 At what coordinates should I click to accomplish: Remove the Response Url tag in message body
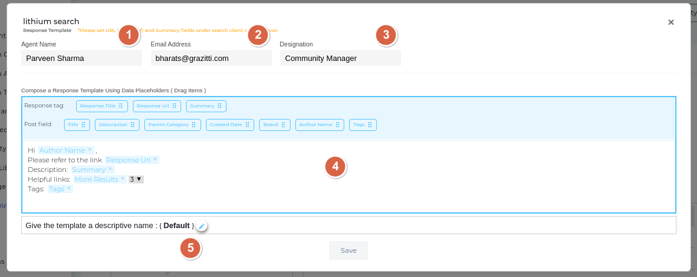(x=155, y=160)
